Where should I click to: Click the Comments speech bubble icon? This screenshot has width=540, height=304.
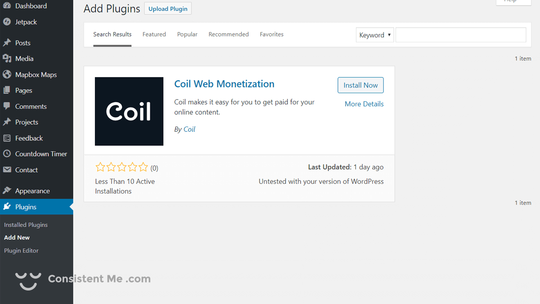(7, 106)
